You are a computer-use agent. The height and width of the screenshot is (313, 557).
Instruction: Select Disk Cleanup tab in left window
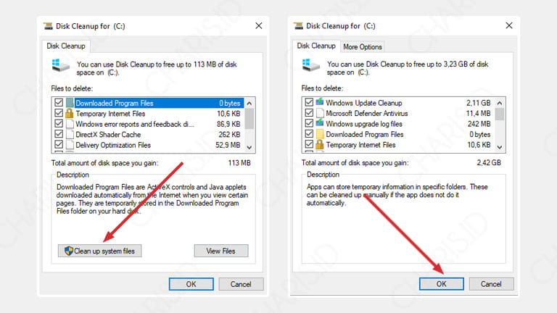pyautogui.click(x=66, y=46)
